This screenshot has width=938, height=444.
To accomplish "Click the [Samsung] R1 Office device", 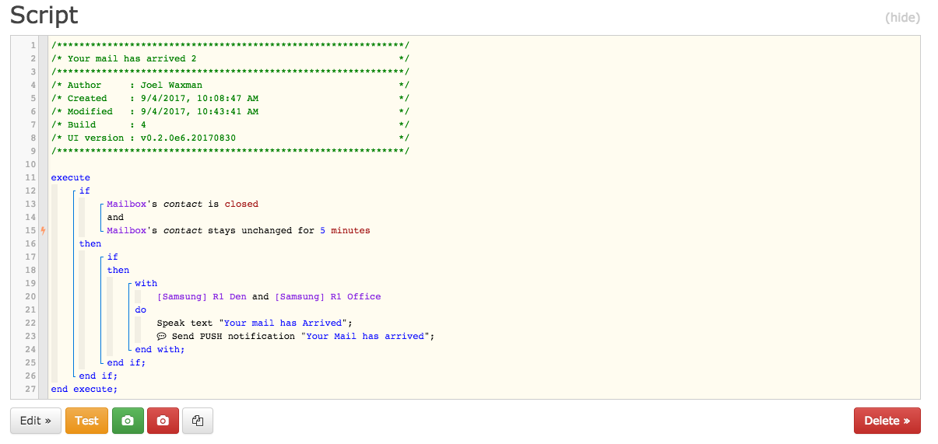I will coord(328,296).
